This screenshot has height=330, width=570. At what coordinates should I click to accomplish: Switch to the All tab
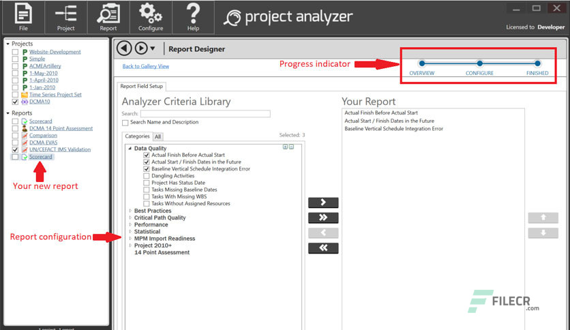[x=157, y=136]
